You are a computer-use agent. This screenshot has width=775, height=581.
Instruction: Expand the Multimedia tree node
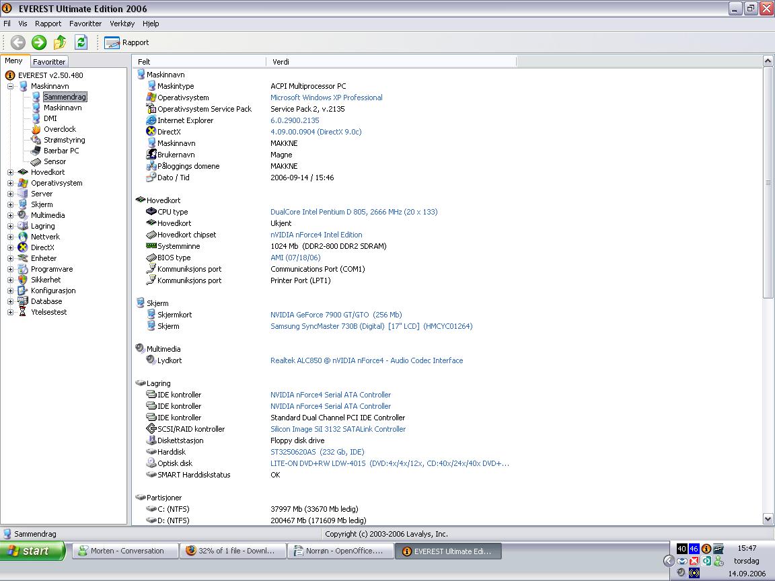10,215
